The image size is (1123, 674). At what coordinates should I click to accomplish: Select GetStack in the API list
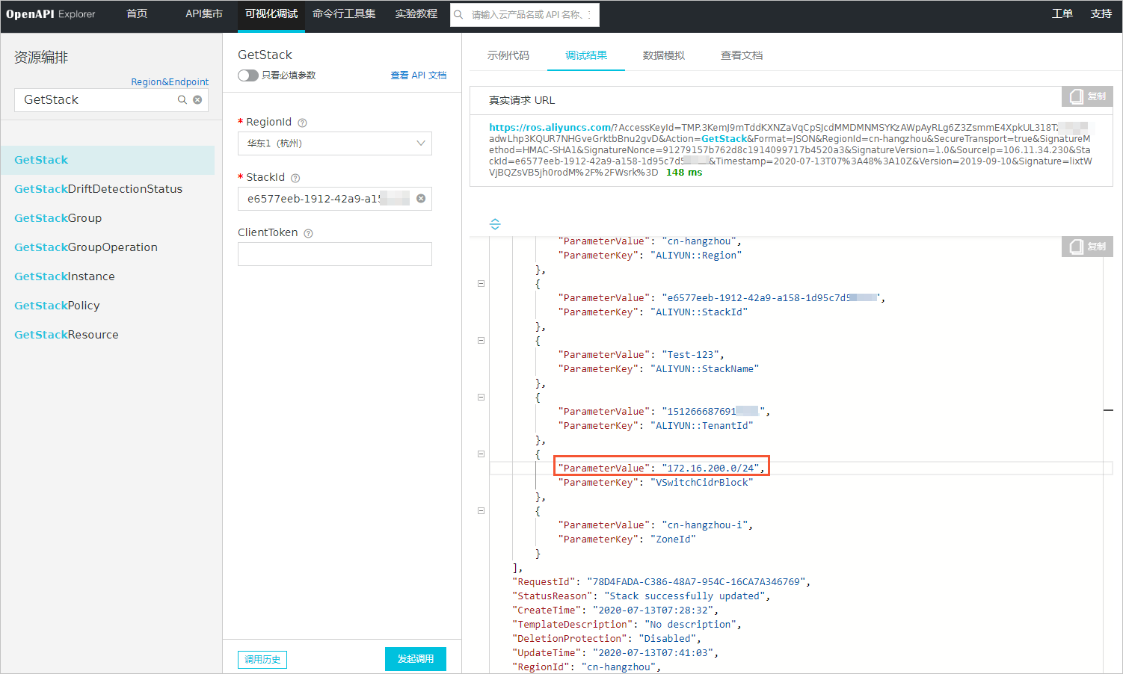click(108, 160)
